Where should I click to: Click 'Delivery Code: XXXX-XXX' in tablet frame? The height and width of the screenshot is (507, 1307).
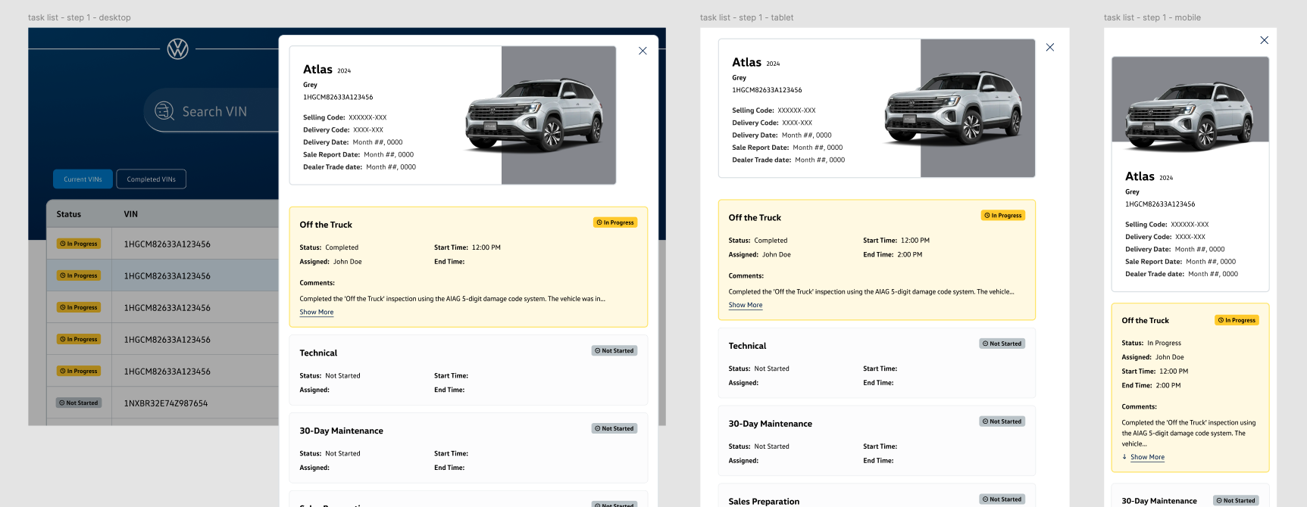tap(772, 123)
